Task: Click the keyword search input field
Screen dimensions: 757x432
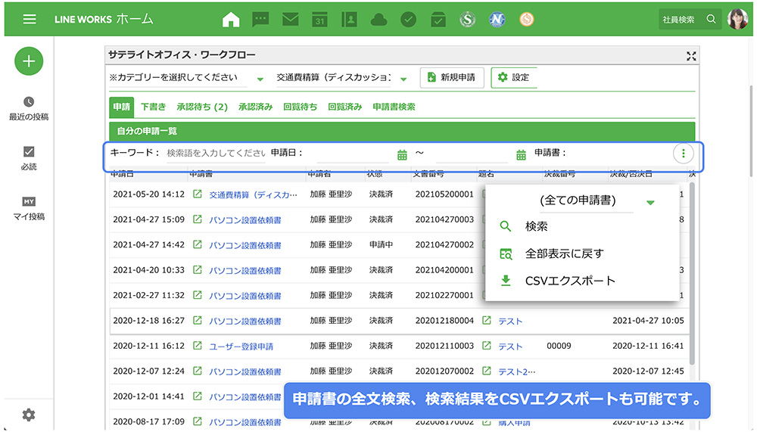Action: [216, 153]
